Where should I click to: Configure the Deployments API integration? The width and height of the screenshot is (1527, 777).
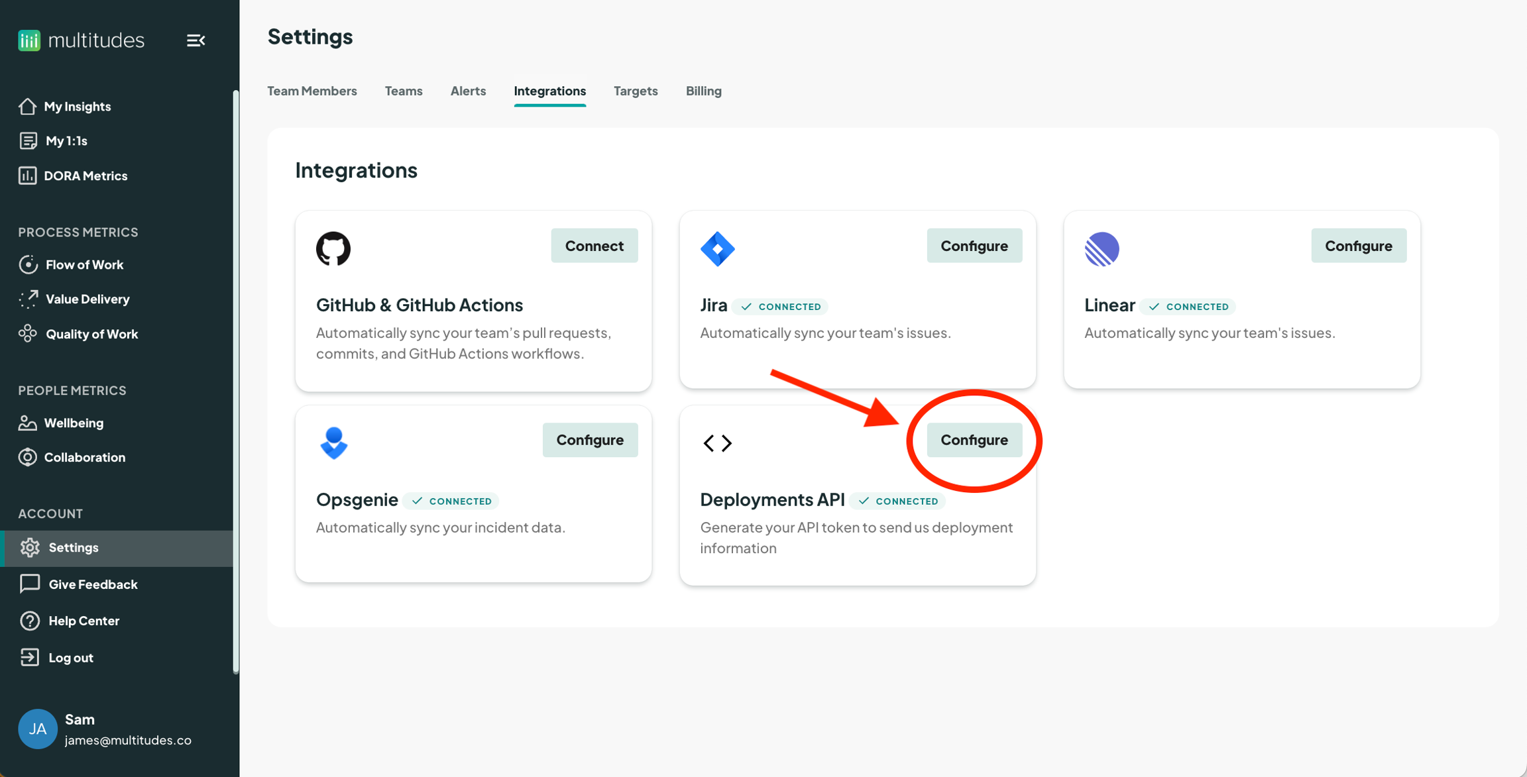point(974,440)
